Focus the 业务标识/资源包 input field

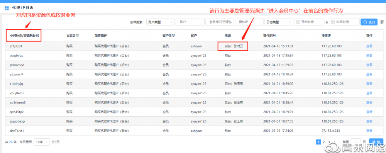point(220,22)
